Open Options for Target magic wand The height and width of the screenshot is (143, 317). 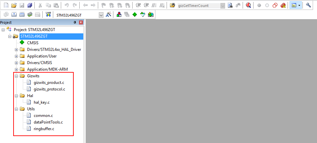pyautogui.click(x=108, y=15)
